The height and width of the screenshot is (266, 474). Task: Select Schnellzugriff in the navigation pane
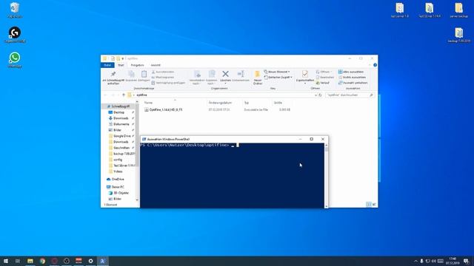click(x=120, y=106)
